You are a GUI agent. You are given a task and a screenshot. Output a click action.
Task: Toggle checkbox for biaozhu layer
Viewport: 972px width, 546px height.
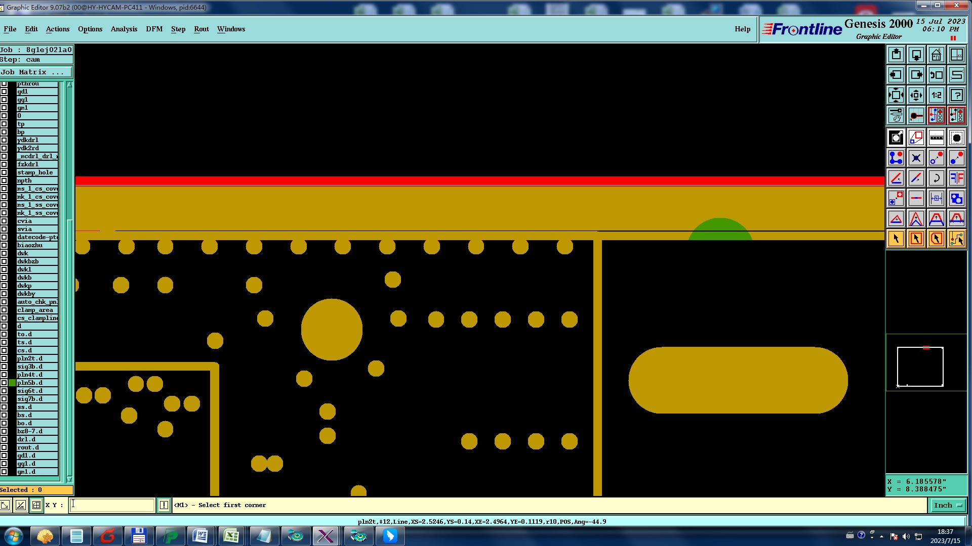click(4, 245)
